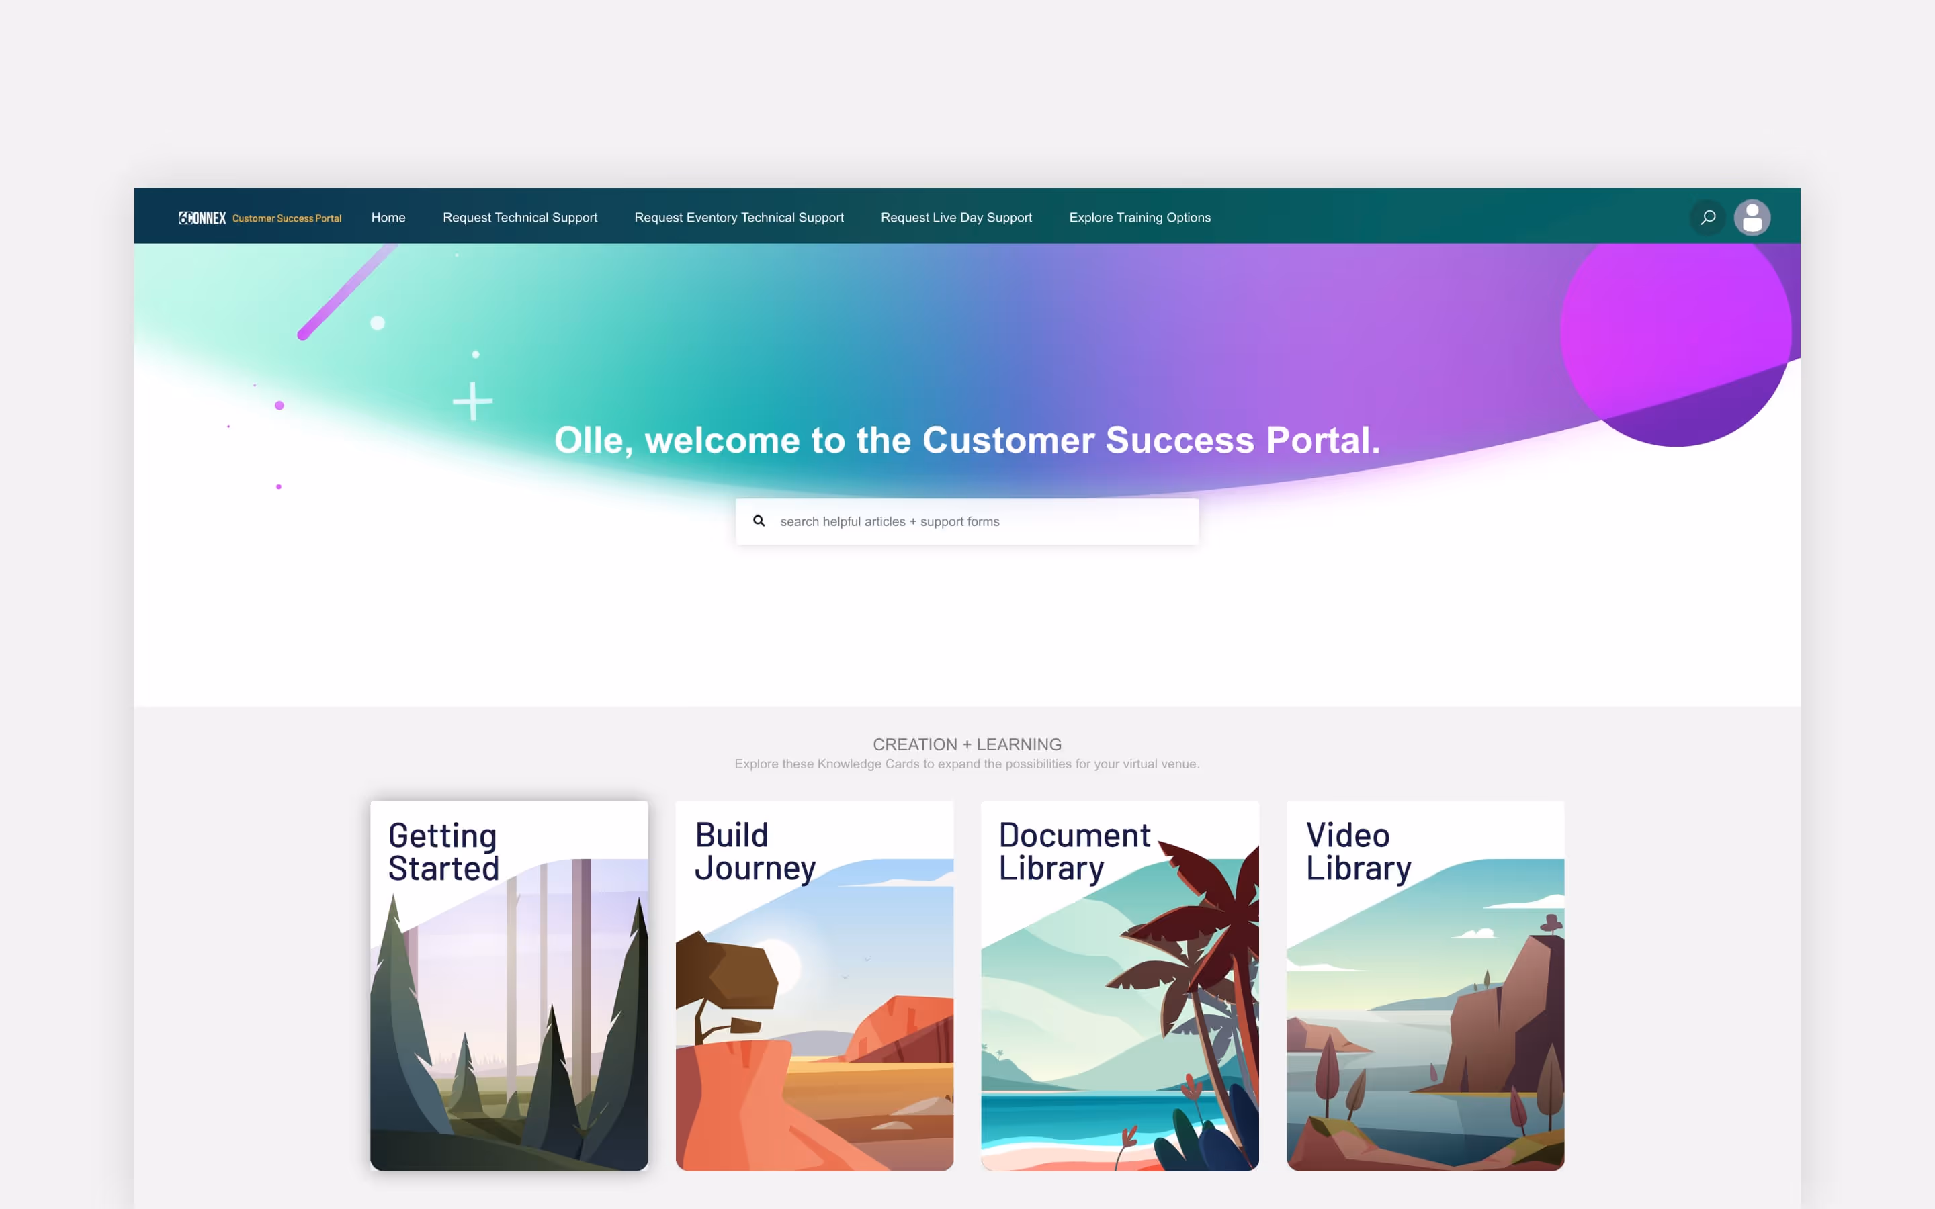This screenshot has height=1209, width=1935.
Task: Click the search magnifier icon in navbar
Action: pos(1707,218)
